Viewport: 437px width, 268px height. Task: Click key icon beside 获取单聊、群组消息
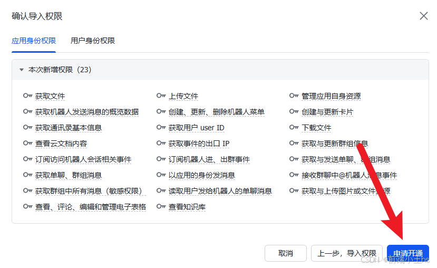27,175
